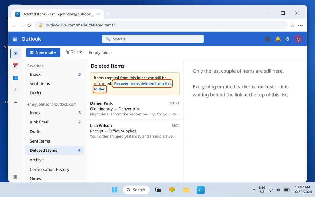The width and height of the screenshot is (315, 197).
Task: View site security lock info
Action: coord(41,25)
